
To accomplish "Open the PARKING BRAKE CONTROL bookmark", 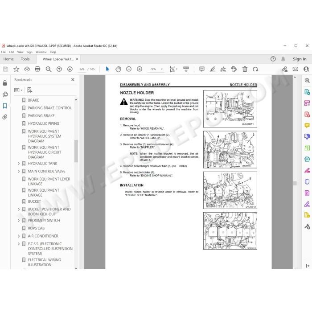I will 49,108.
